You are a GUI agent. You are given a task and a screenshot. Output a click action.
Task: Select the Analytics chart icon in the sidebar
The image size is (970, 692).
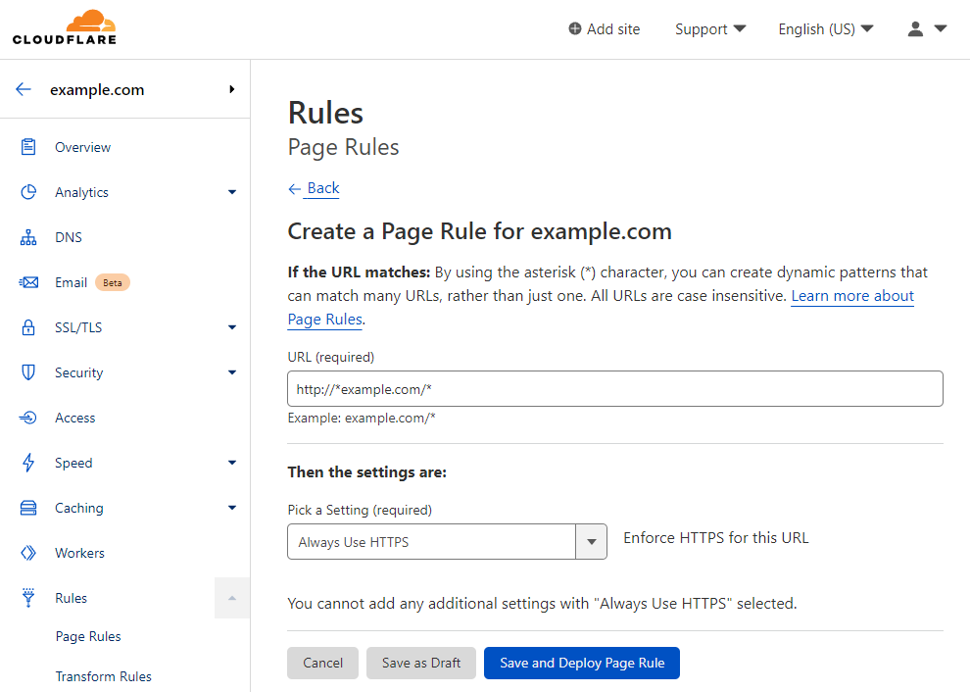(27, 192)
